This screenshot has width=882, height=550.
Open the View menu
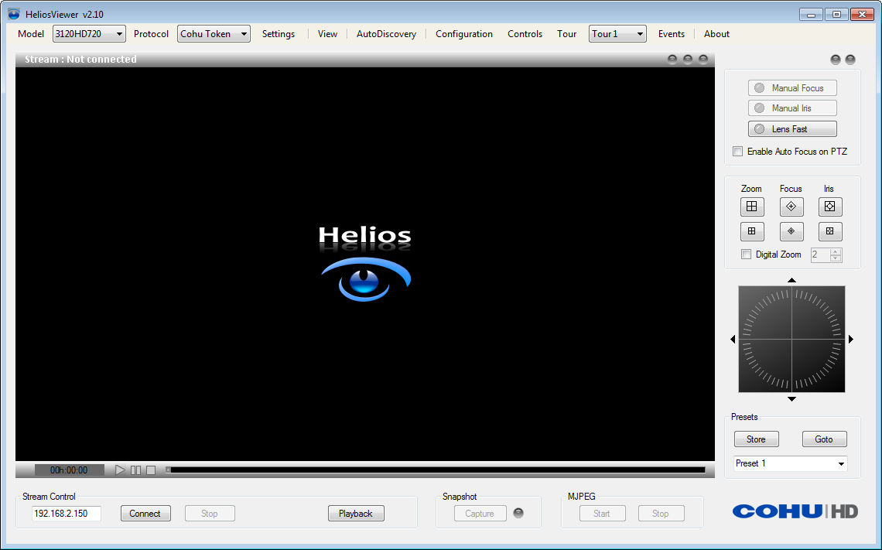[327, 34]
